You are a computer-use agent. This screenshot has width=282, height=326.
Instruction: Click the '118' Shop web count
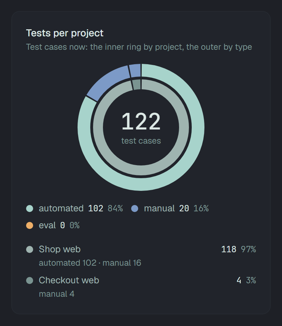coord(229,249)
